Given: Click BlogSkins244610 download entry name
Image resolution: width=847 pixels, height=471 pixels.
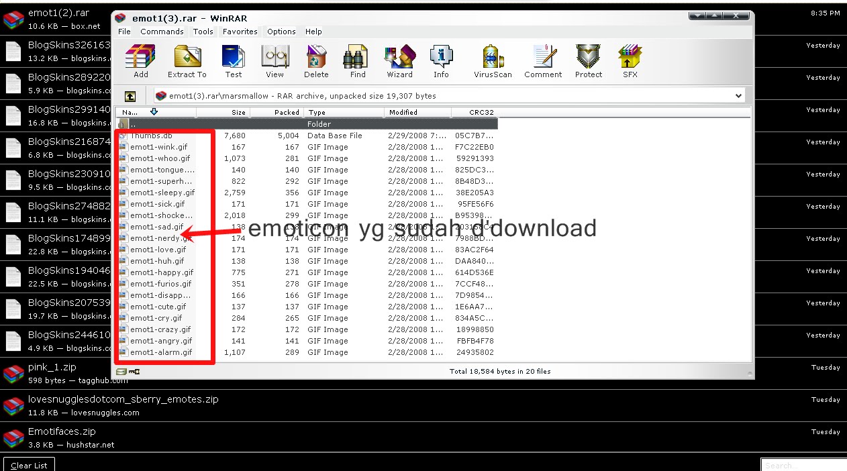Looking at the screenshot, I should pyautogui.click(x=69, y=335).
